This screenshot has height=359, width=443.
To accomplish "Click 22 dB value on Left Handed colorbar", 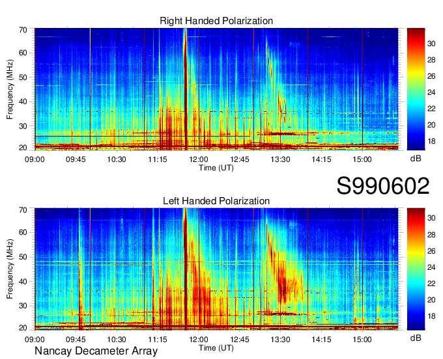I will coord(431,284).
